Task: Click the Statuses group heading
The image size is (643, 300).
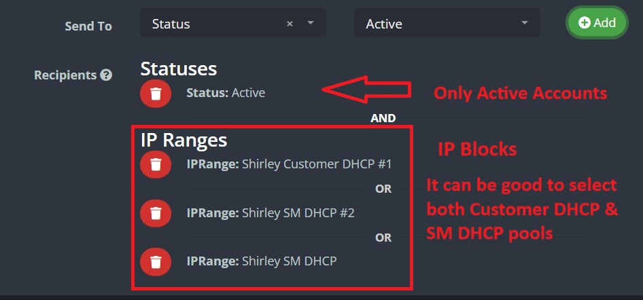Action: pos(179,69)
